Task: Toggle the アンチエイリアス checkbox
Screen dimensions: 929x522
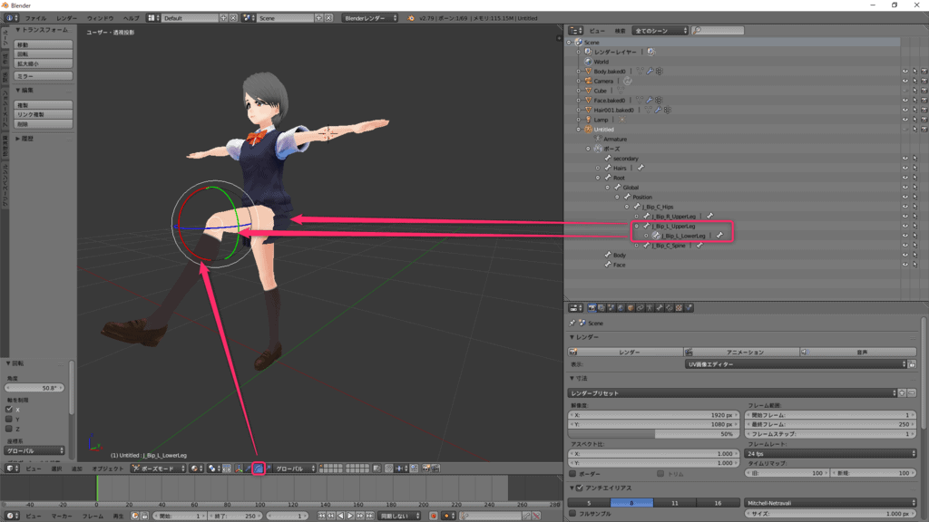Action: click(572, 488)
